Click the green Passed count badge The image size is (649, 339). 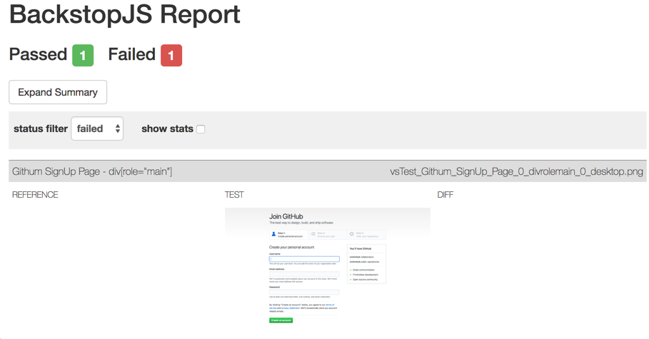coord(83,55)
